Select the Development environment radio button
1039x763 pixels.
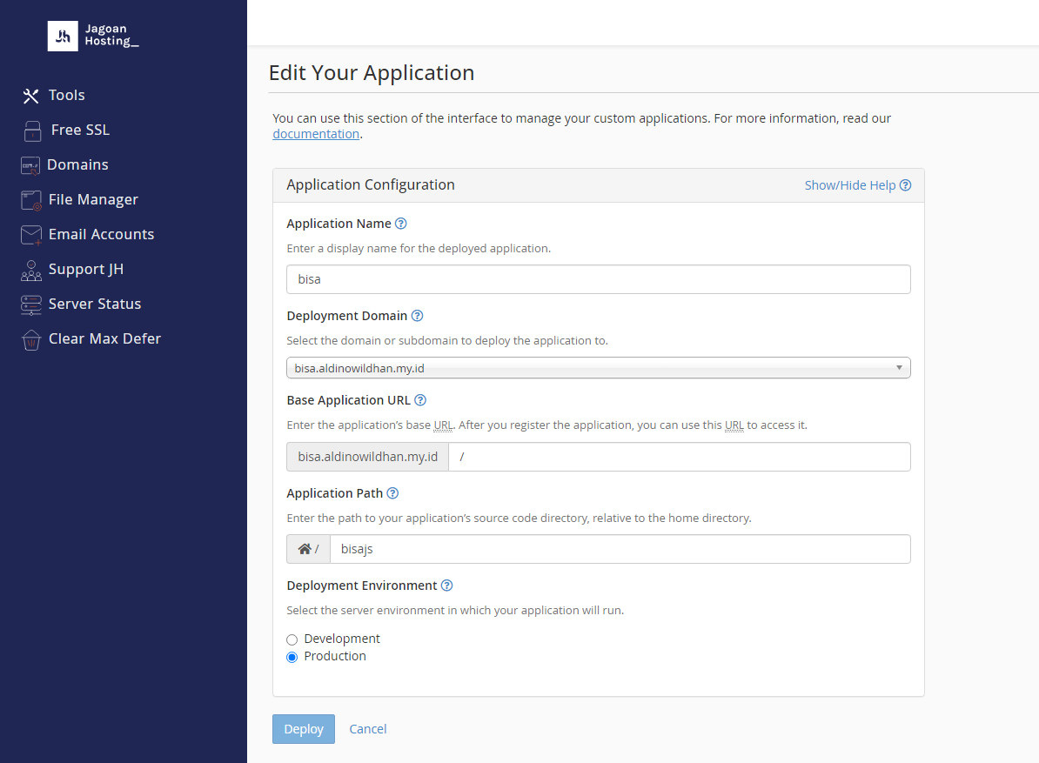292,639
